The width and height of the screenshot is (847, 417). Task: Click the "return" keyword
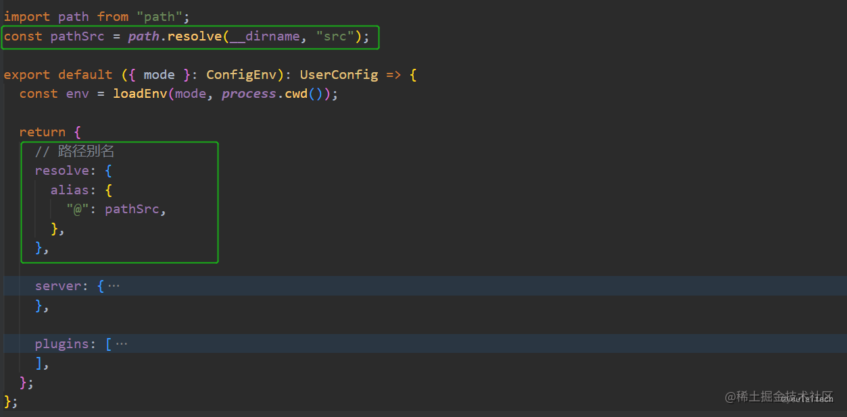click(43, 132)
